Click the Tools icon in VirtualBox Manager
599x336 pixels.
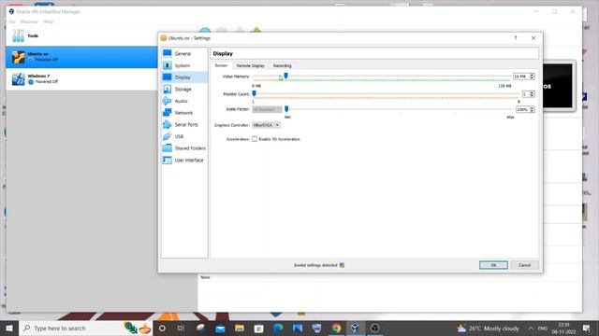click(x=18, y=35)
